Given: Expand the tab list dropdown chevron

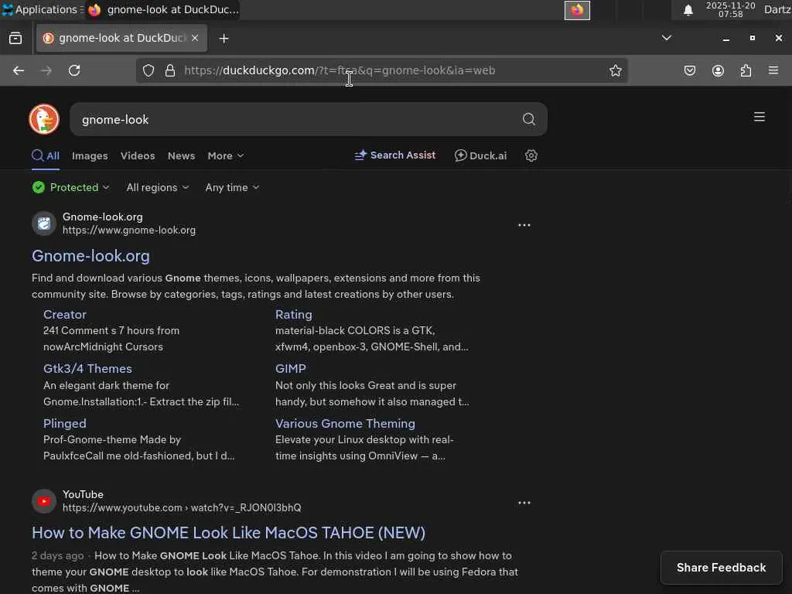Looking at the screenshot, I should (667, 38).
